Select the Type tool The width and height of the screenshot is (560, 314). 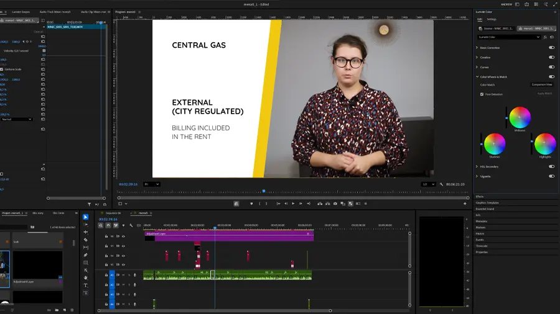tap(85, 285)
